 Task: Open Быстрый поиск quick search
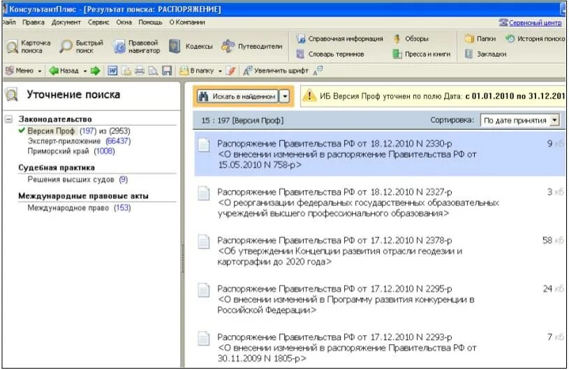pos(82,47)
